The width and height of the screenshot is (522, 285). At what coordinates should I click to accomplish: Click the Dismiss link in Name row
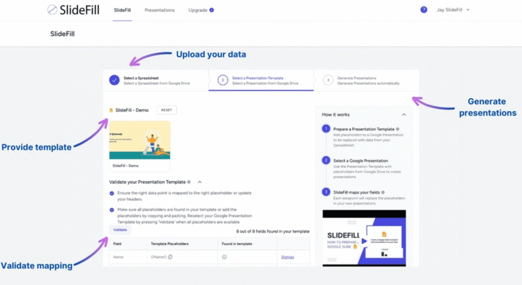tap(288, 257)
